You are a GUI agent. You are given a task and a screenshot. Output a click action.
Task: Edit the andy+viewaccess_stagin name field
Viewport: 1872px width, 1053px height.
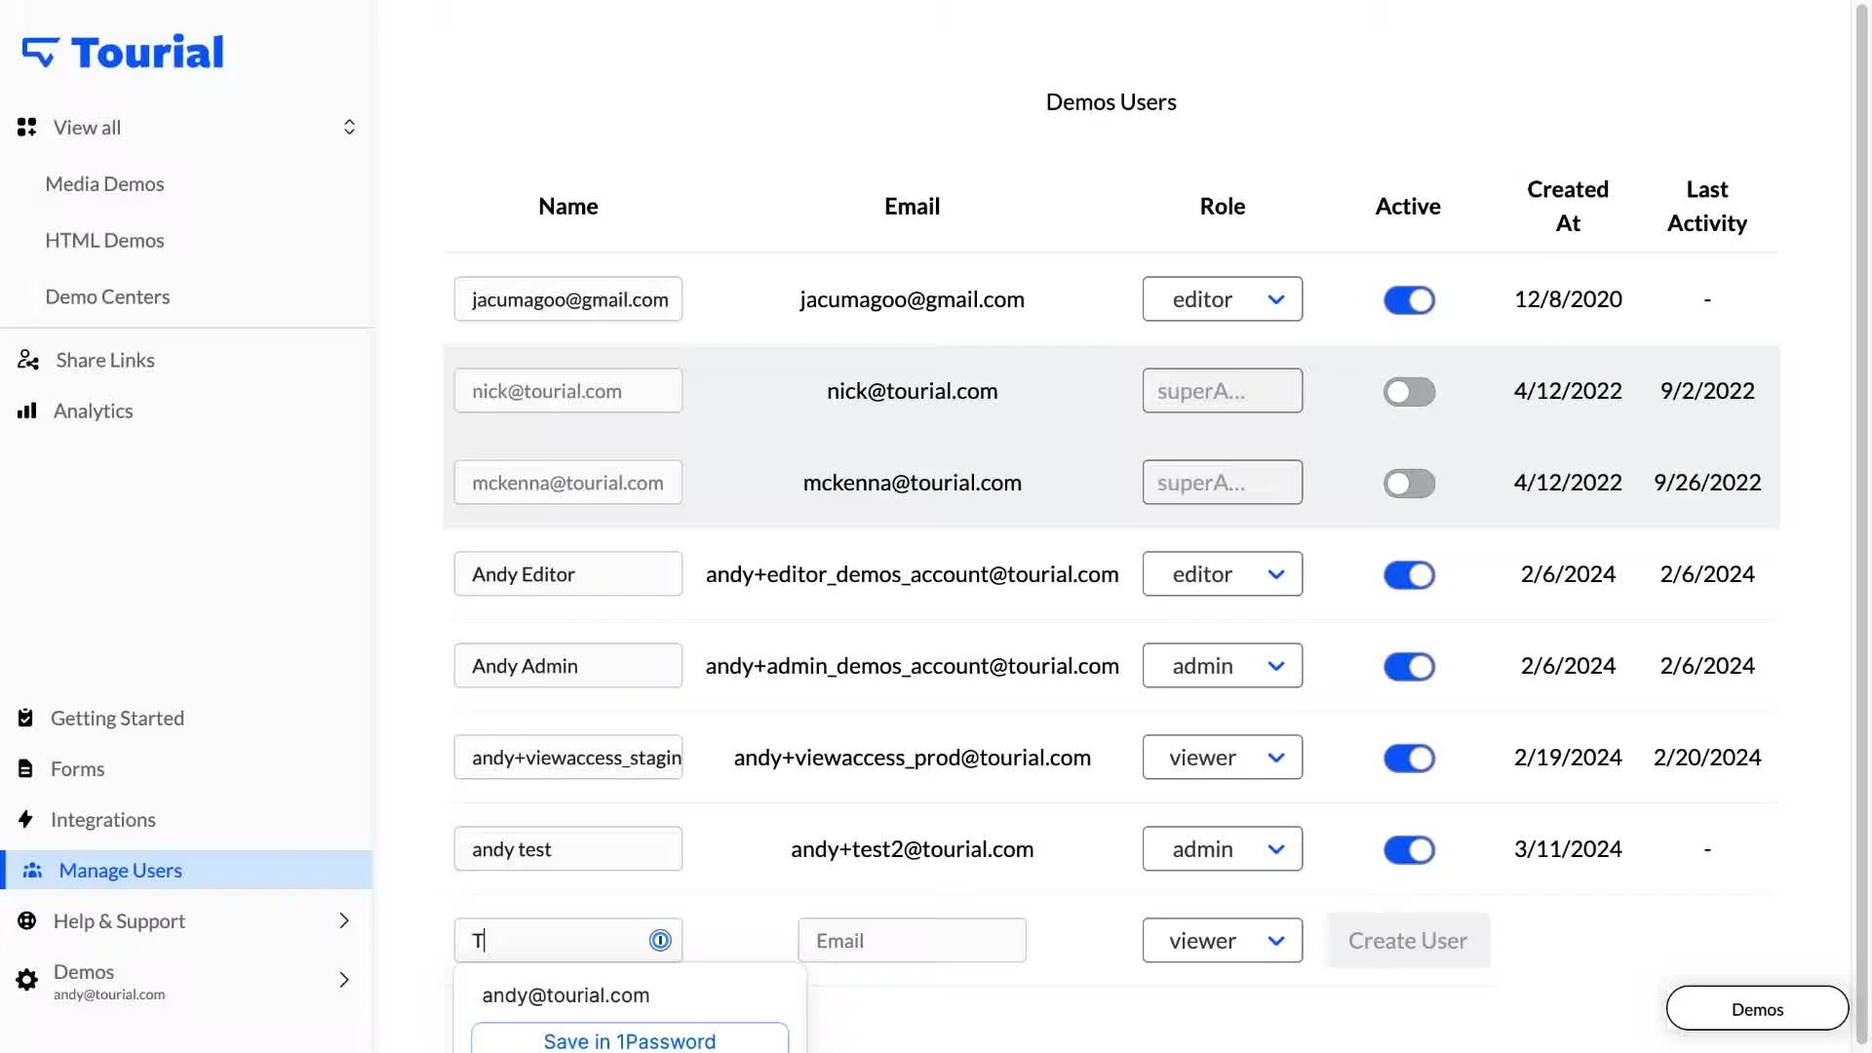click(568, 758)
